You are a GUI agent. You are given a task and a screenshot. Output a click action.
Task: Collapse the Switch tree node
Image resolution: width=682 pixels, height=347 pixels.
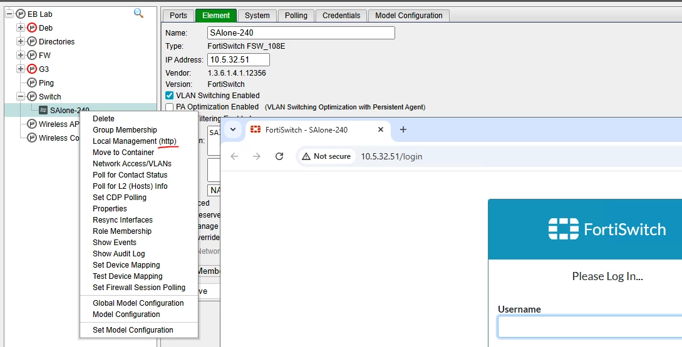click(21, 96)
